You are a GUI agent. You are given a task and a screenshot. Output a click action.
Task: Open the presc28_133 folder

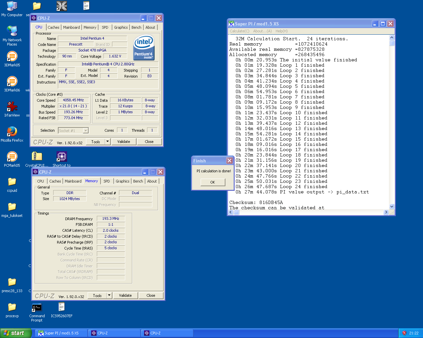click(x=12, y=285)
